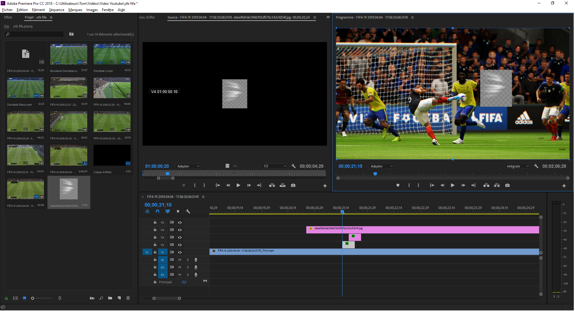Viewport: 575px width, 311px height.
Task: Click Program monitor playhead scrubber
Action: 375,174
